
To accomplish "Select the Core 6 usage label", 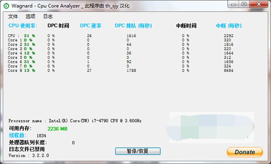I will coord(21,62).
